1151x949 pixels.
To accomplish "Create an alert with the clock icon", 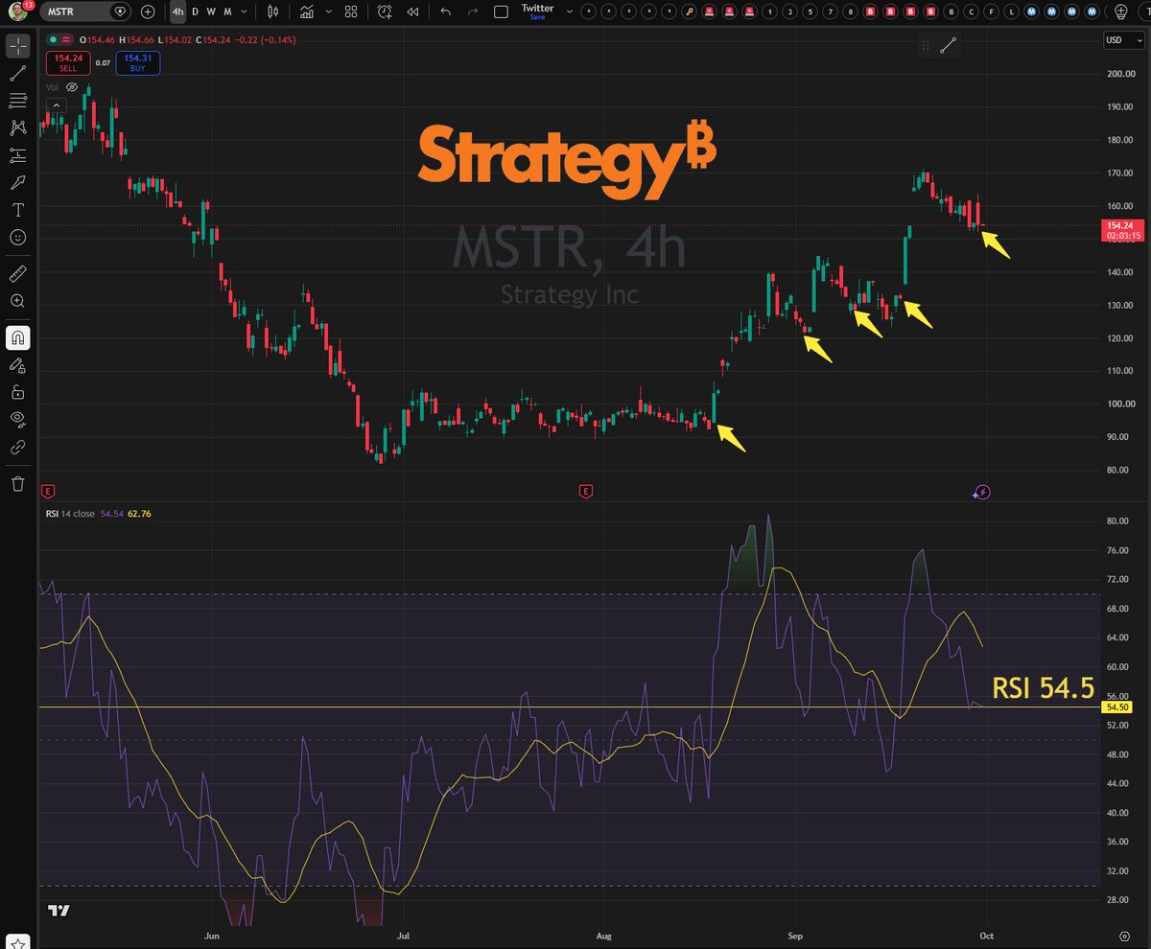I will pyautogui.click(x=385, y=12).
